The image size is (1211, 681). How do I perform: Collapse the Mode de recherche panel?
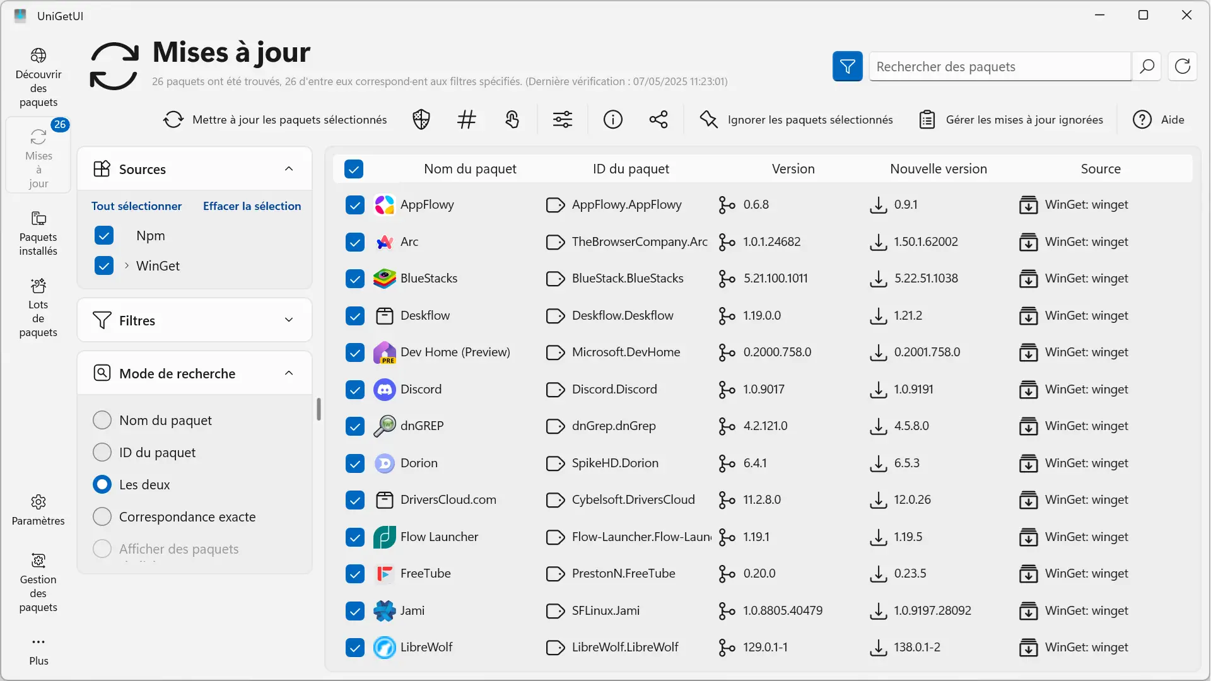289,373
